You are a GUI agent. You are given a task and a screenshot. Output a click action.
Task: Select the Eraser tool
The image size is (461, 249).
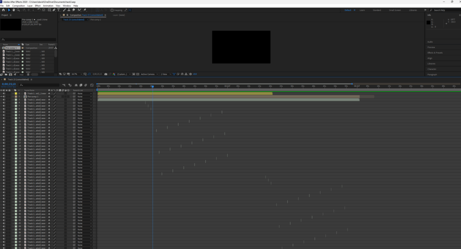coord(73,10)
